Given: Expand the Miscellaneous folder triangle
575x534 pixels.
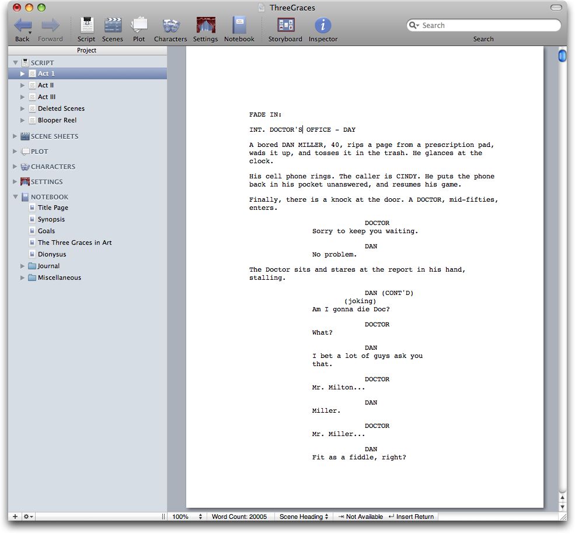Looking at the screenshot, I should pyautogui.click(x=22, y=277).
